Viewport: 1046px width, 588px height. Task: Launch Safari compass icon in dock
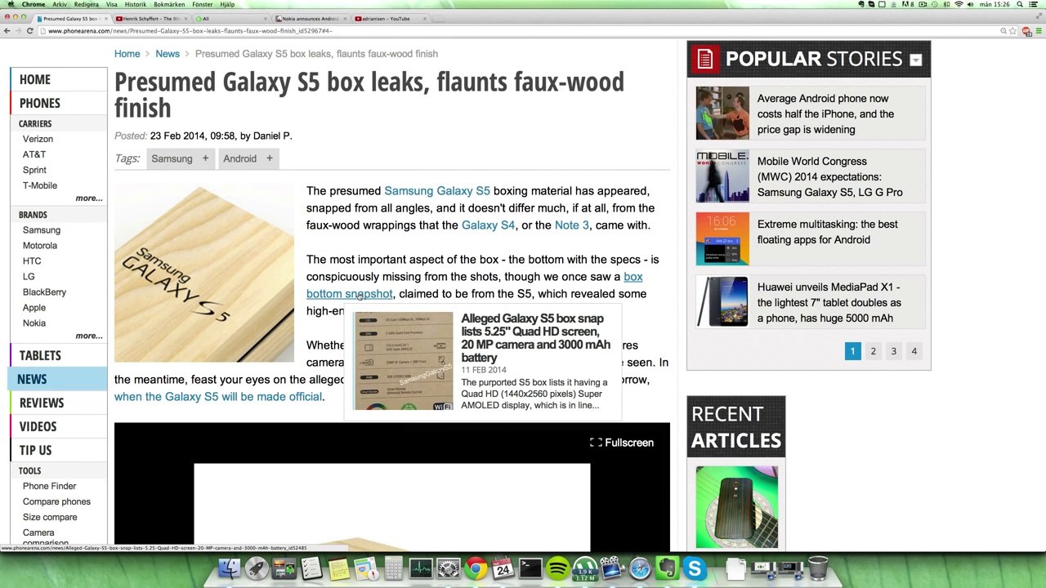point(640,568)
